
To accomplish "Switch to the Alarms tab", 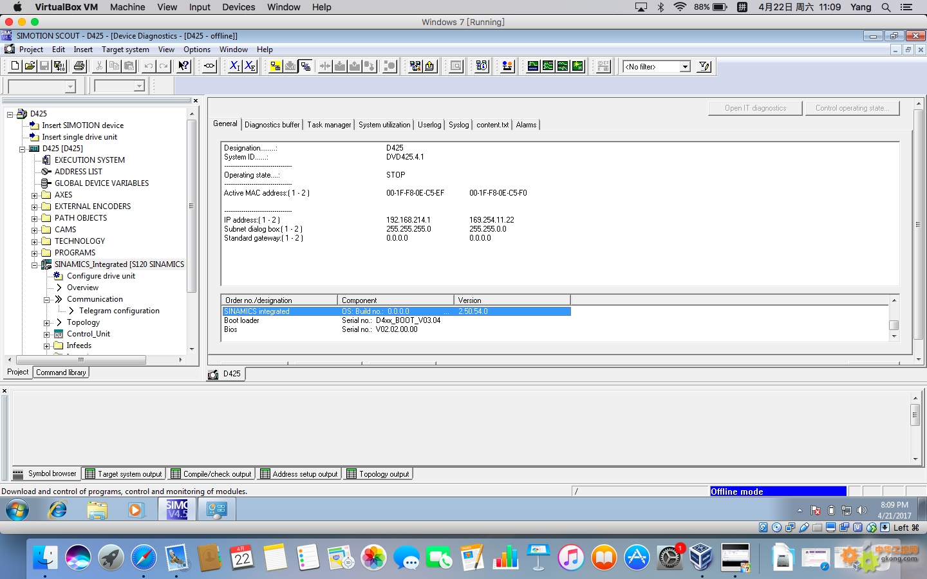I will point(526,125).
